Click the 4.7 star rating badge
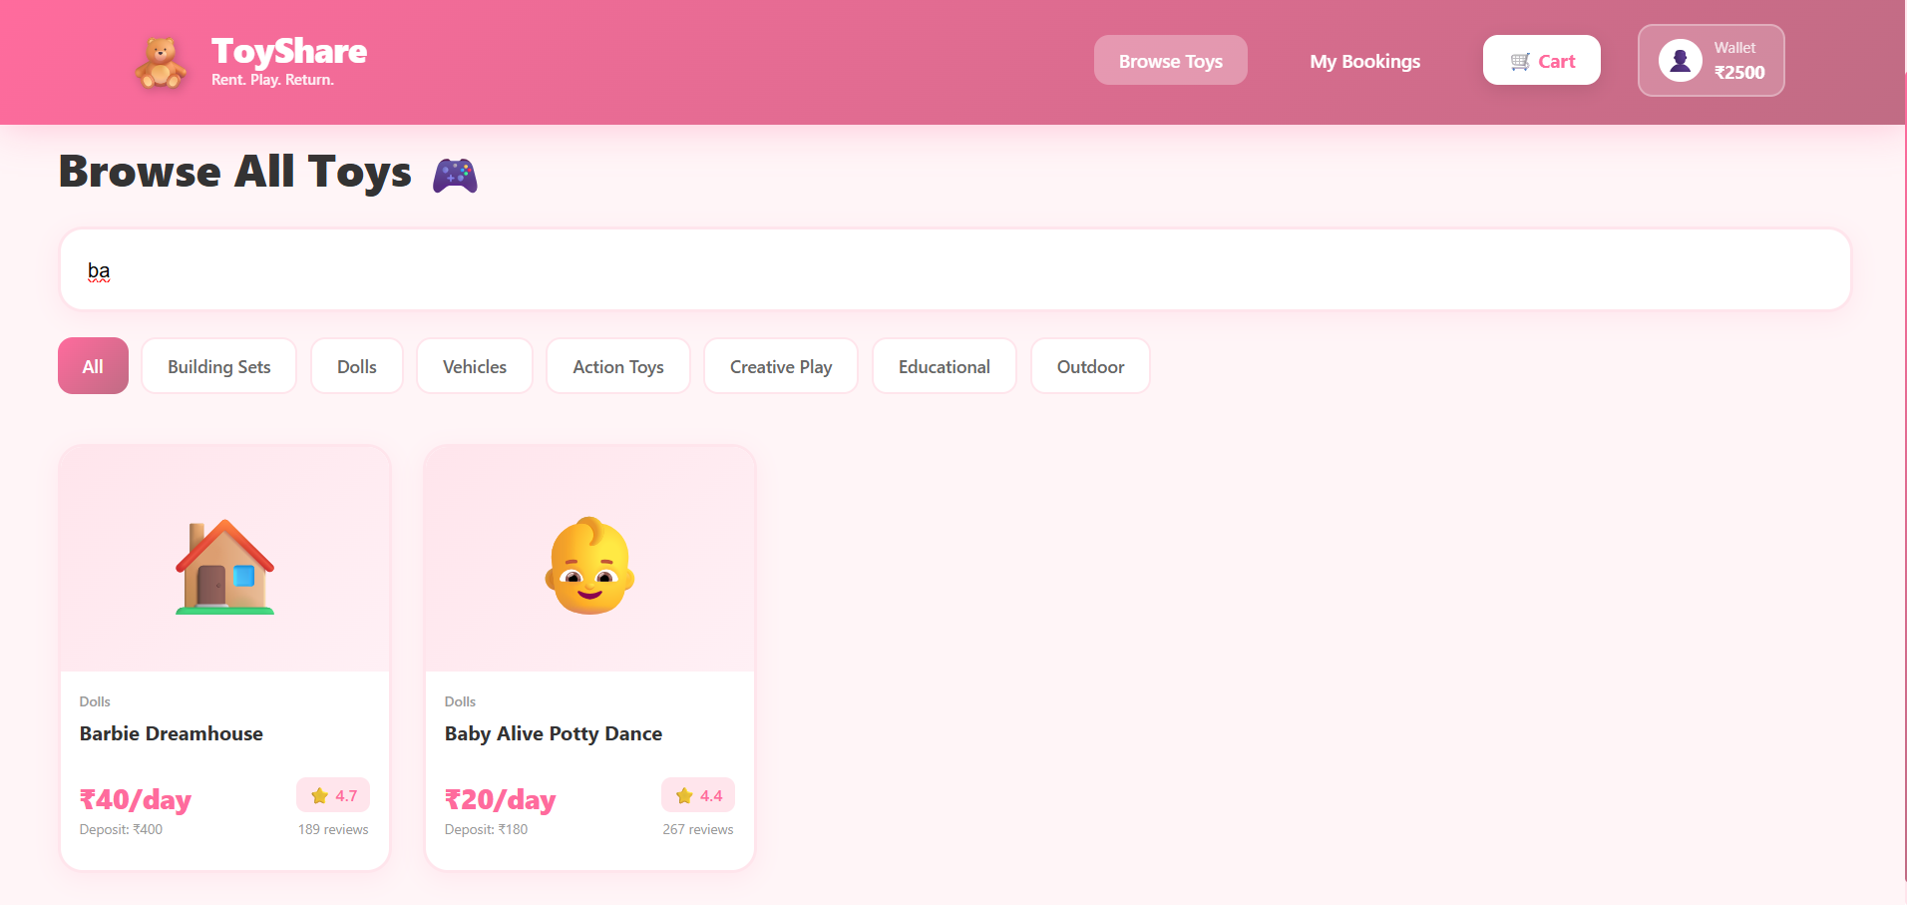Screen dimensions: 1907x905 pyautogui.click(x=333, y=795)
